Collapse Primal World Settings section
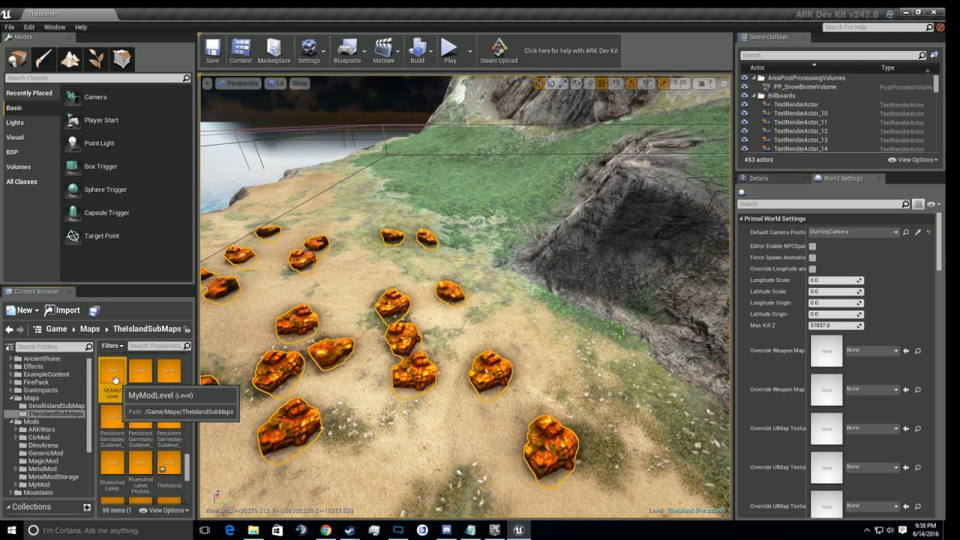The image size is (960, 540). coord(742,219)
